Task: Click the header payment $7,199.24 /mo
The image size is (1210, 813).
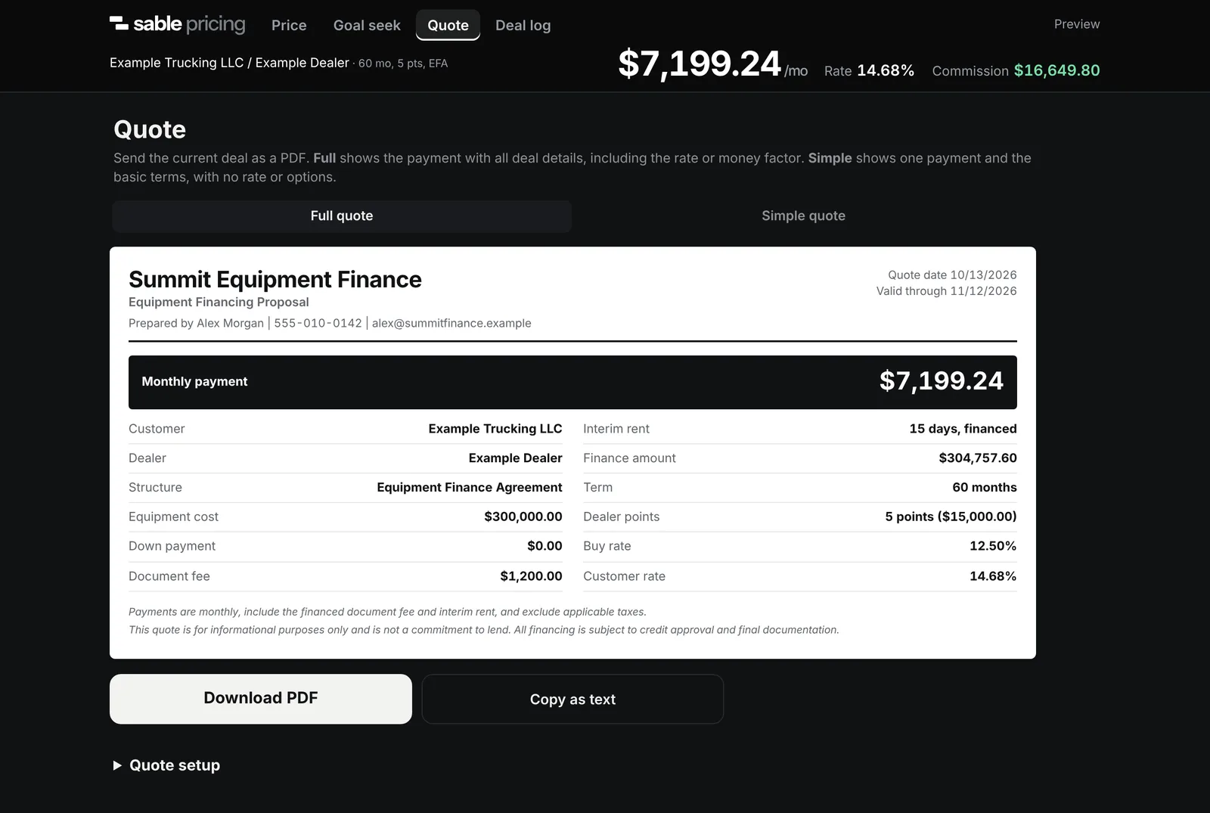Action: coord(712,64)
